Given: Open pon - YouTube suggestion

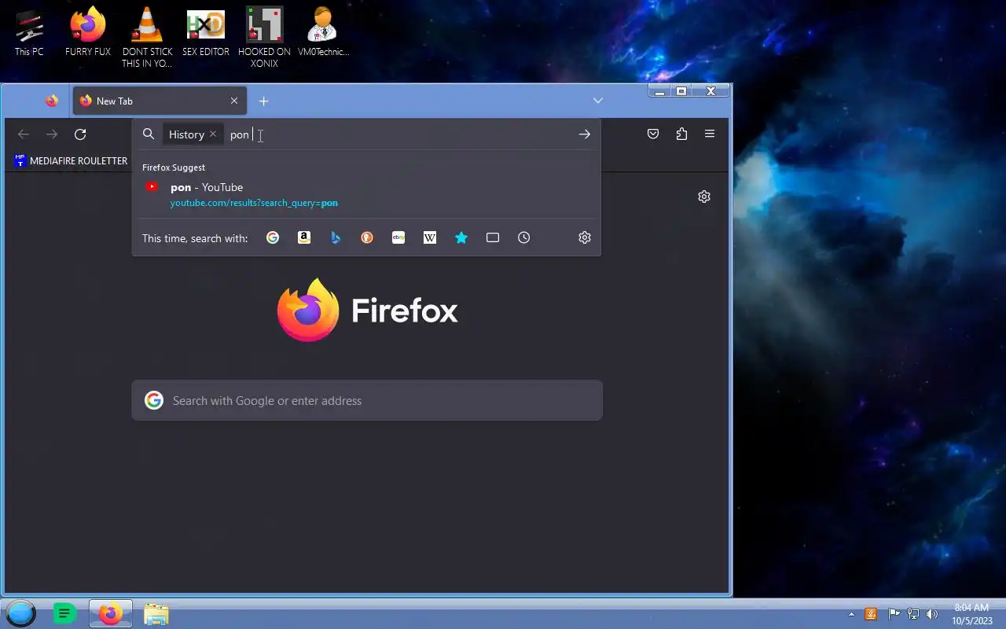Looking at the screenshot, I should [366, 194].
